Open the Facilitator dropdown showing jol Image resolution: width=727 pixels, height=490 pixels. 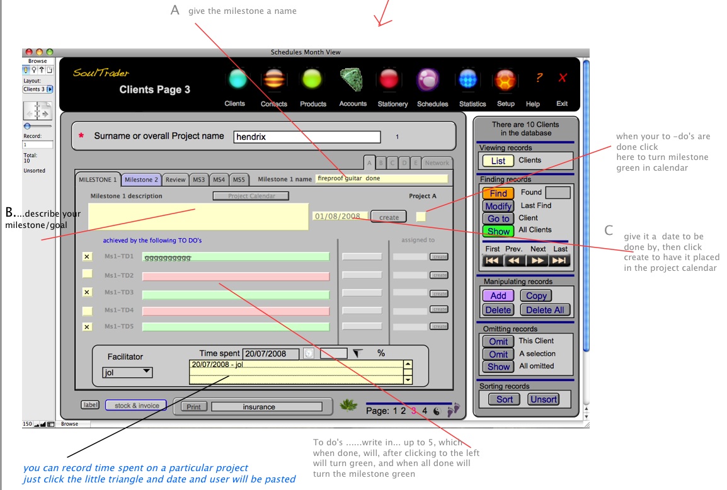click(127, 372)
